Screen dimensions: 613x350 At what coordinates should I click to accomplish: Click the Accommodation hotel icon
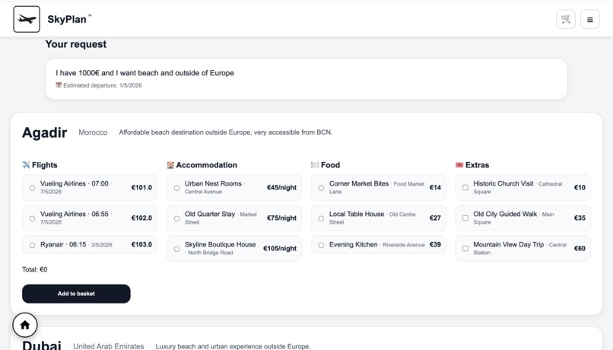(170, 165)
